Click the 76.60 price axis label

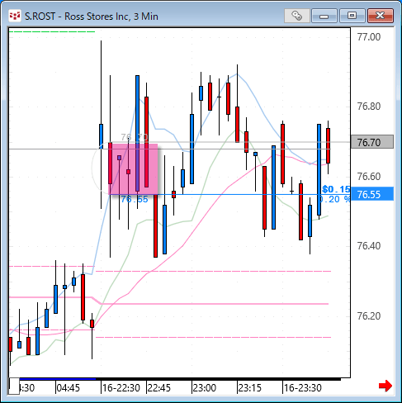(369, 176)
